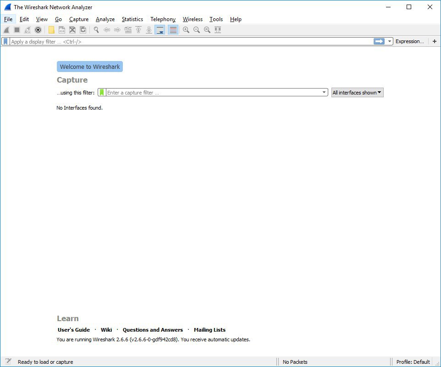
Task: Restart current capture icon
Action: 28,30
